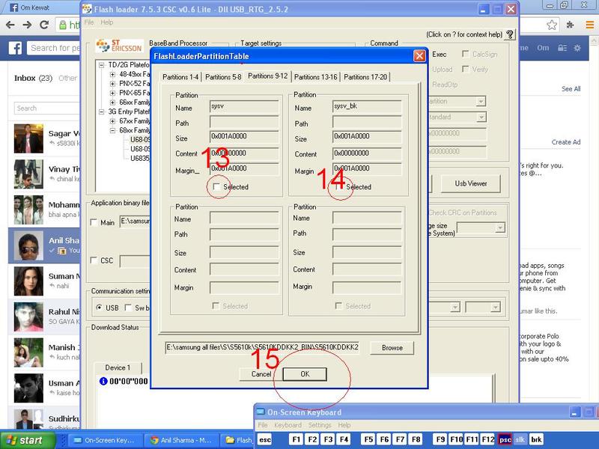Click the Browse button
This screenshot has height=449, width=599.
pyautogui.click(x=392, y=348)
